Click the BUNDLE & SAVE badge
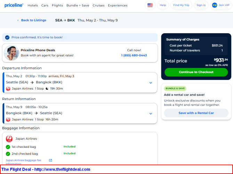The image size is (233, 174). (175, 89)
